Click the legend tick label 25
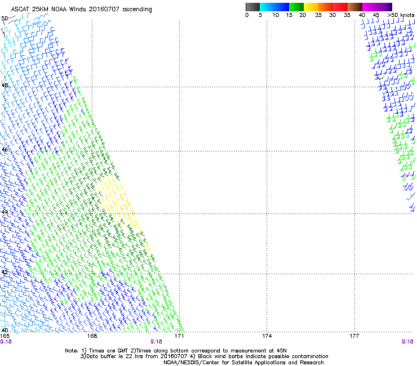This screenshot has width=417, height=366. tap(318, 15)
